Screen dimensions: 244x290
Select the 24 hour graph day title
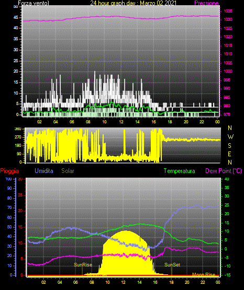[133, 3]
